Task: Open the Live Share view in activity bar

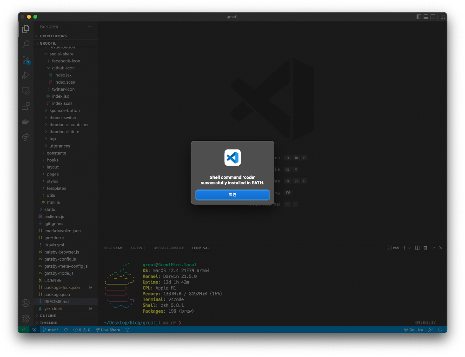Action: [26, 137]
